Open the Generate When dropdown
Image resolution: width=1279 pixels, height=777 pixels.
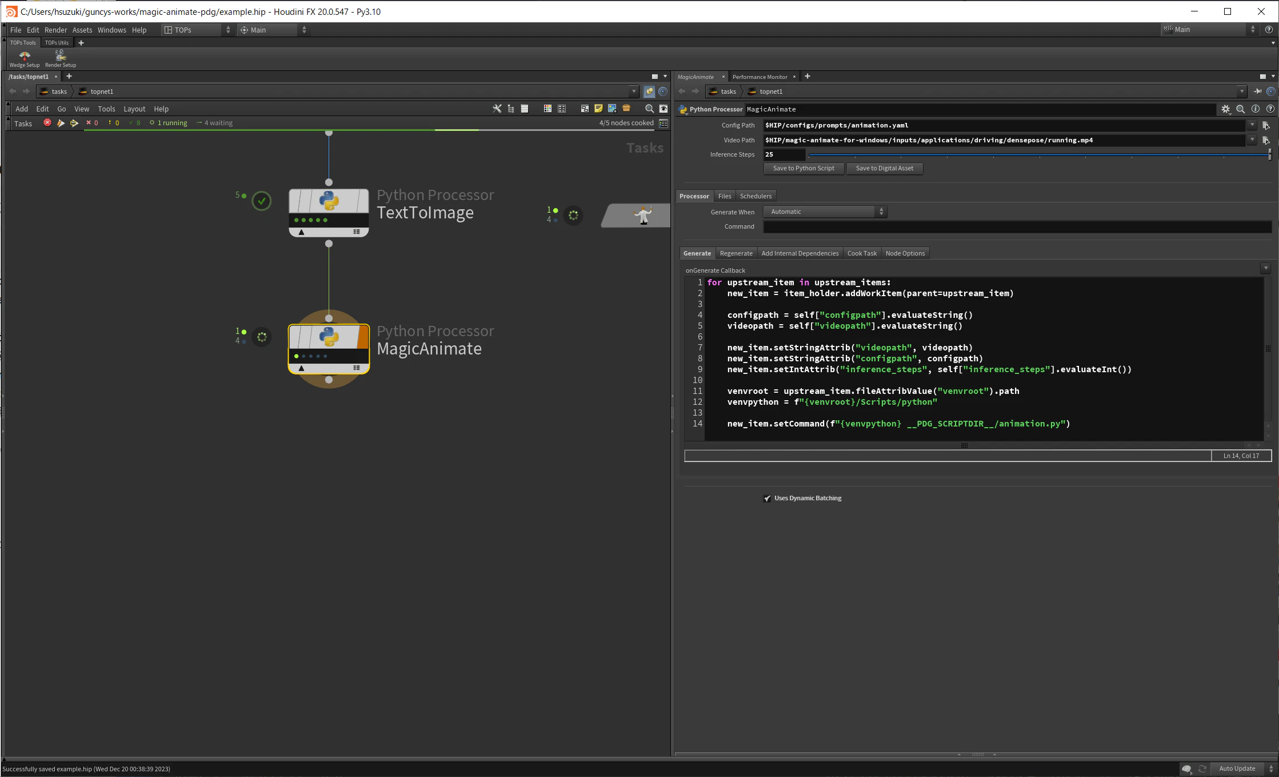tap(825, 212)
